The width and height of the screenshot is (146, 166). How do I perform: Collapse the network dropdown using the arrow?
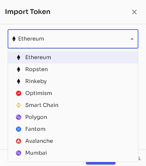132,39
